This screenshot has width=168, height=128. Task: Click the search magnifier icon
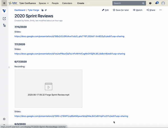[x=143, y=3]
